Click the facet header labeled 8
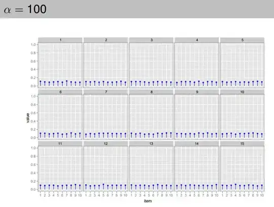 151,92
